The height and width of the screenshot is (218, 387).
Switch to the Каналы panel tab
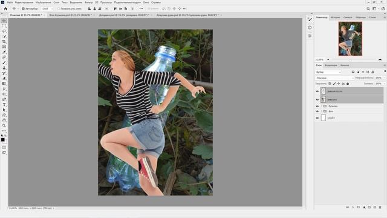click(x=345, y=65)
